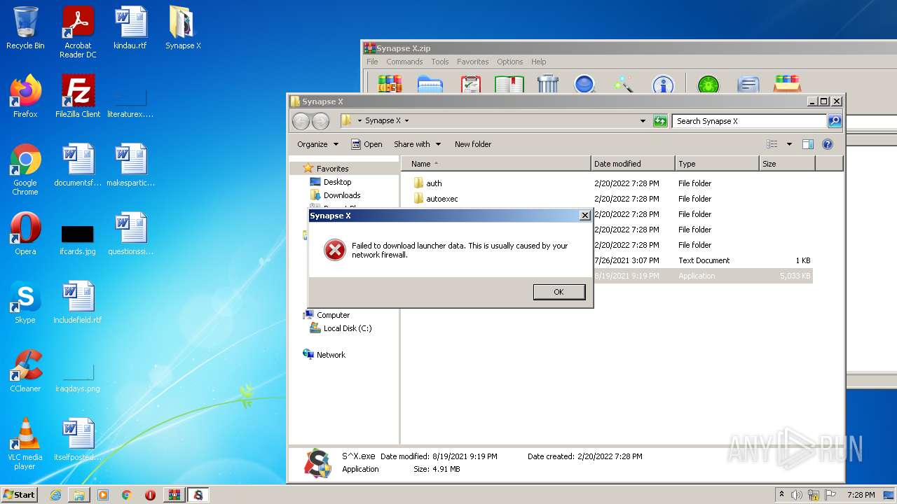Screen dimensions: 897x504
Task: Click WinRAR Comment icon
Action: pos(748,85)
